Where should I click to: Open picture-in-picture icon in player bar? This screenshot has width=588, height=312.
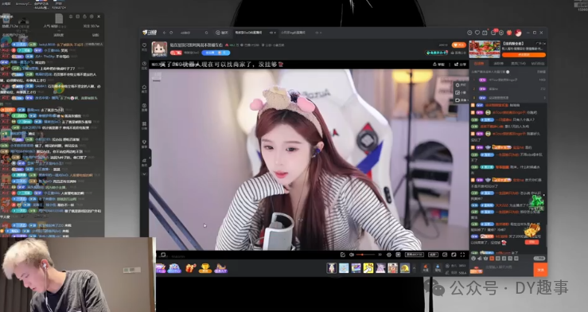pyautogui.click(x=445, y=255)
